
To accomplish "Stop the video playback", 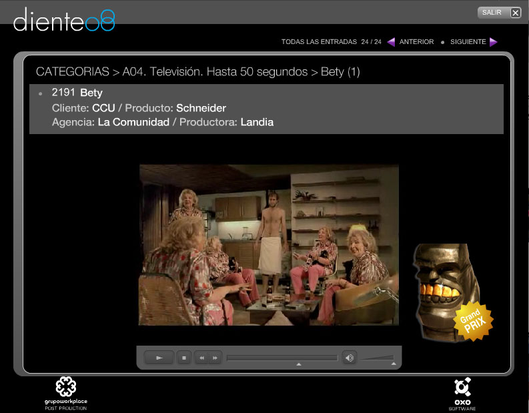I will click(x=184, y=358).
